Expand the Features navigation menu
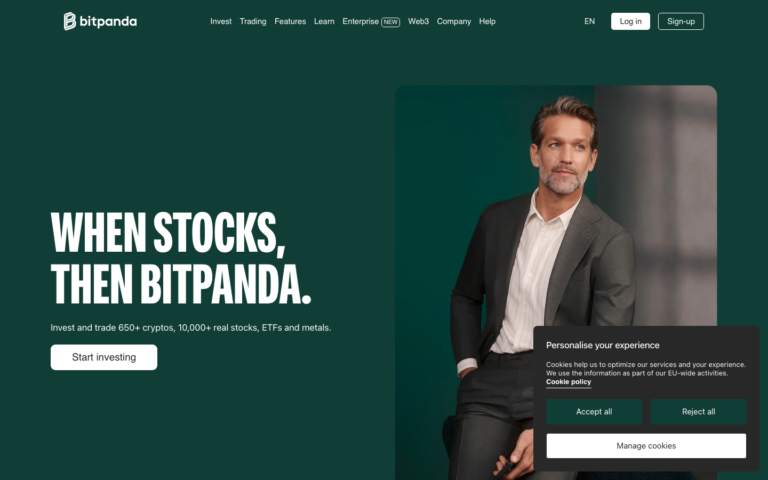Viewport: 768px width, 480px height. click(290, 21)
